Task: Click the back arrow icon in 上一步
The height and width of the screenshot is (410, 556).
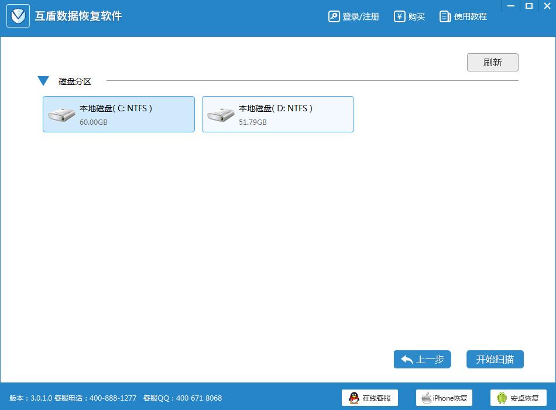Action: coord(407,359)
